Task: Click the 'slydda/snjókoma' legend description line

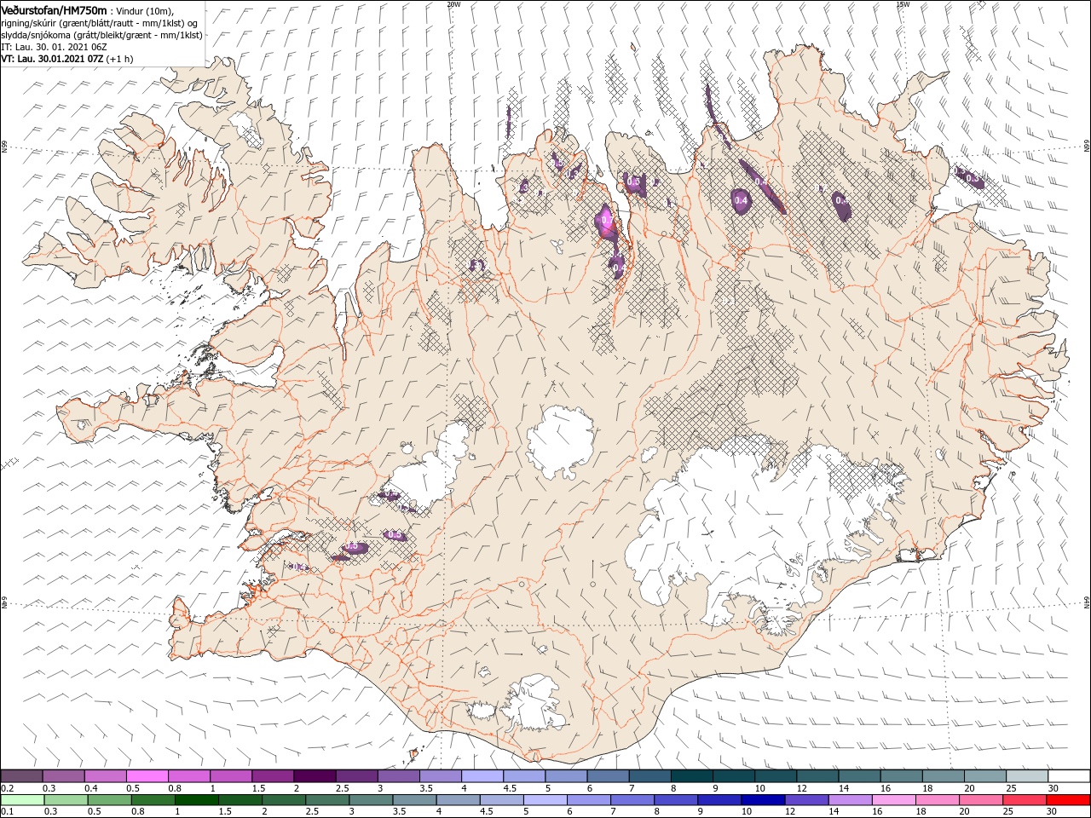Action: pos(101,34)
